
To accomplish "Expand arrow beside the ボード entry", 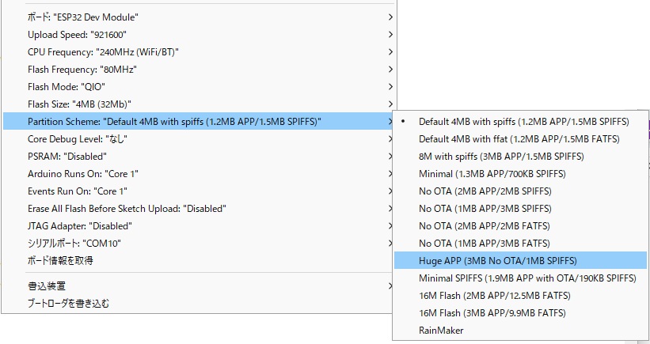I will [x=390, y=17].
